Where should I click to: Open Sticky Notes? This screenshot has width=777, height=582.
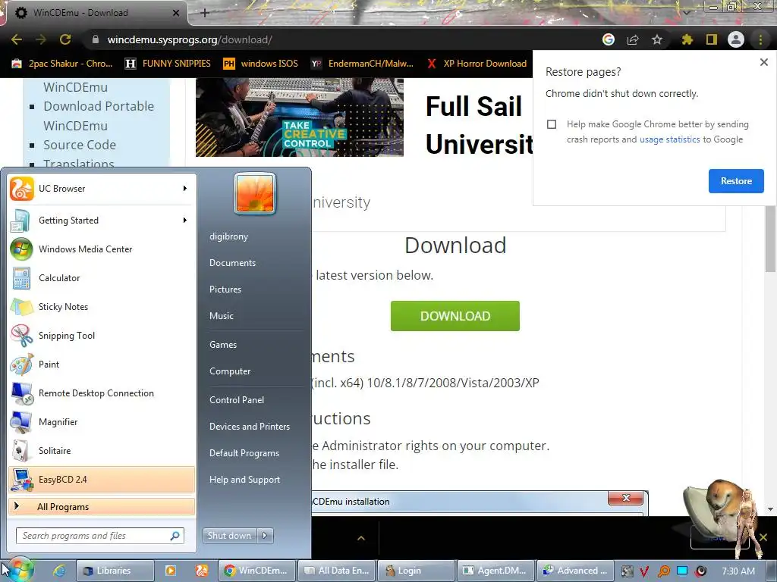102,306
